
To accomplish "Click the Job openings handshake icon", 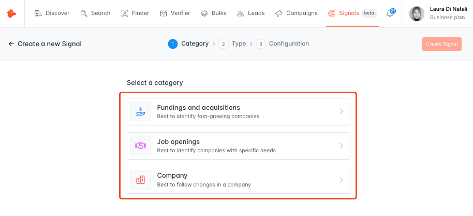I will 140,146.
